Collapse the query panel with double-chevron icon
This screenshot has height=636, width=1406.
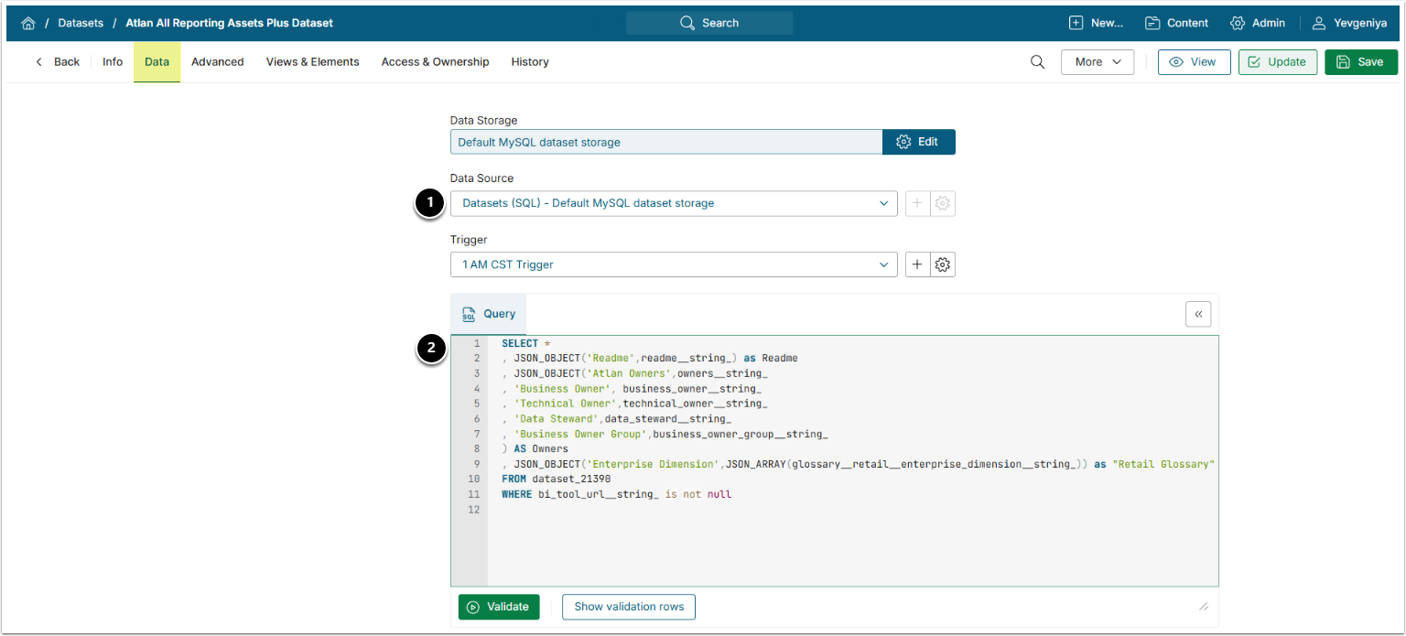[x=1198, y=314]
